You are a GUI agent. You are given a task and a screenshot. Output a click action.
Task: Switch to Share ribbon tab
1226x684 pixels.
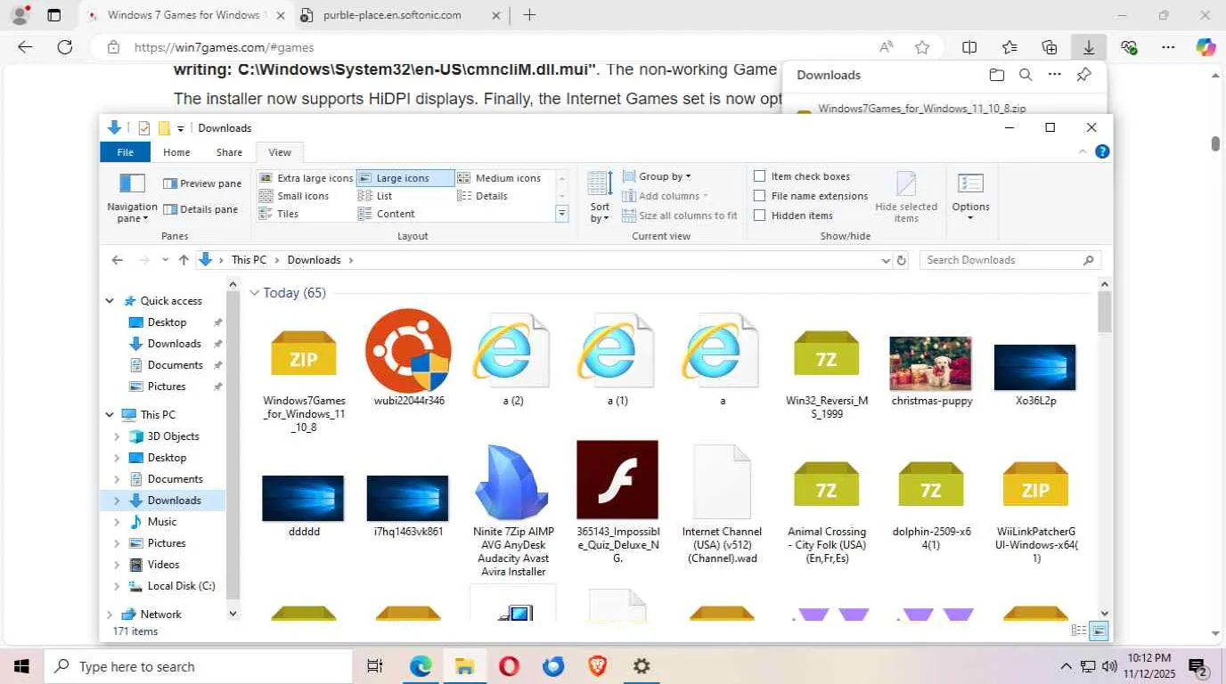point(229,152)
